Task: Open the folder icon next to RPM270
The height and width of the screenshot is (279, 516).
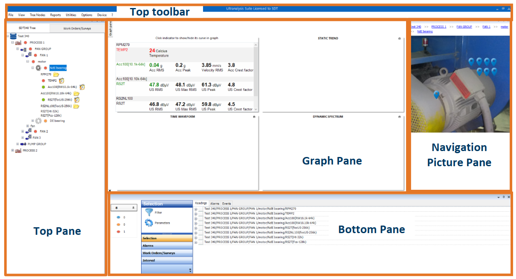Action: 56,75
